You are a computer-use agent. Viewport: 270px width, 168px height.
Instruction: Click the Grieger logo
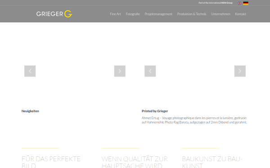coord(54,14)
